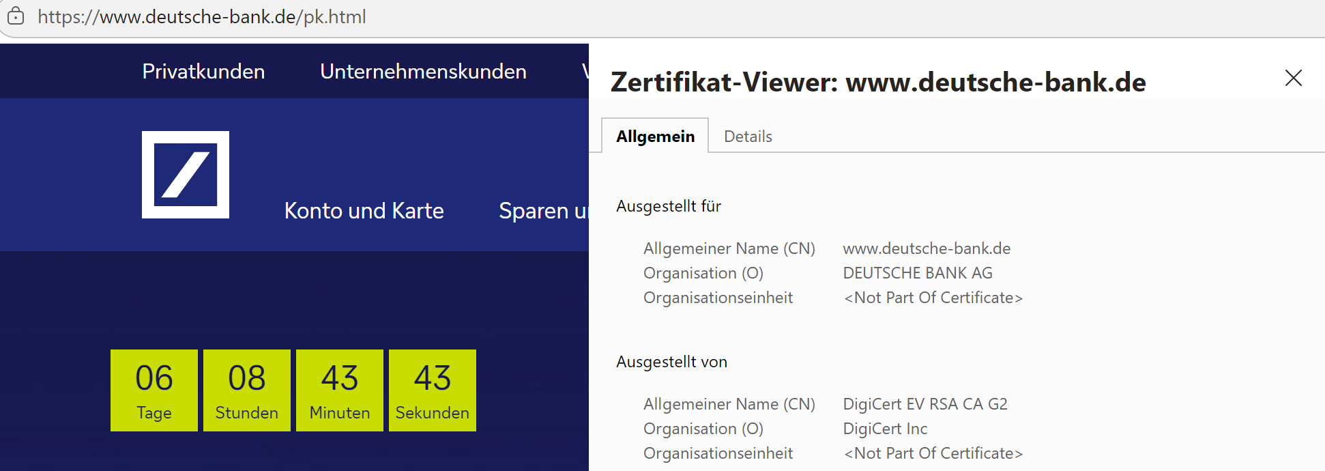Click the Zertifikat-Viewer title text
This screenshot has width=1325, height=471.
[x=878, y=82]
